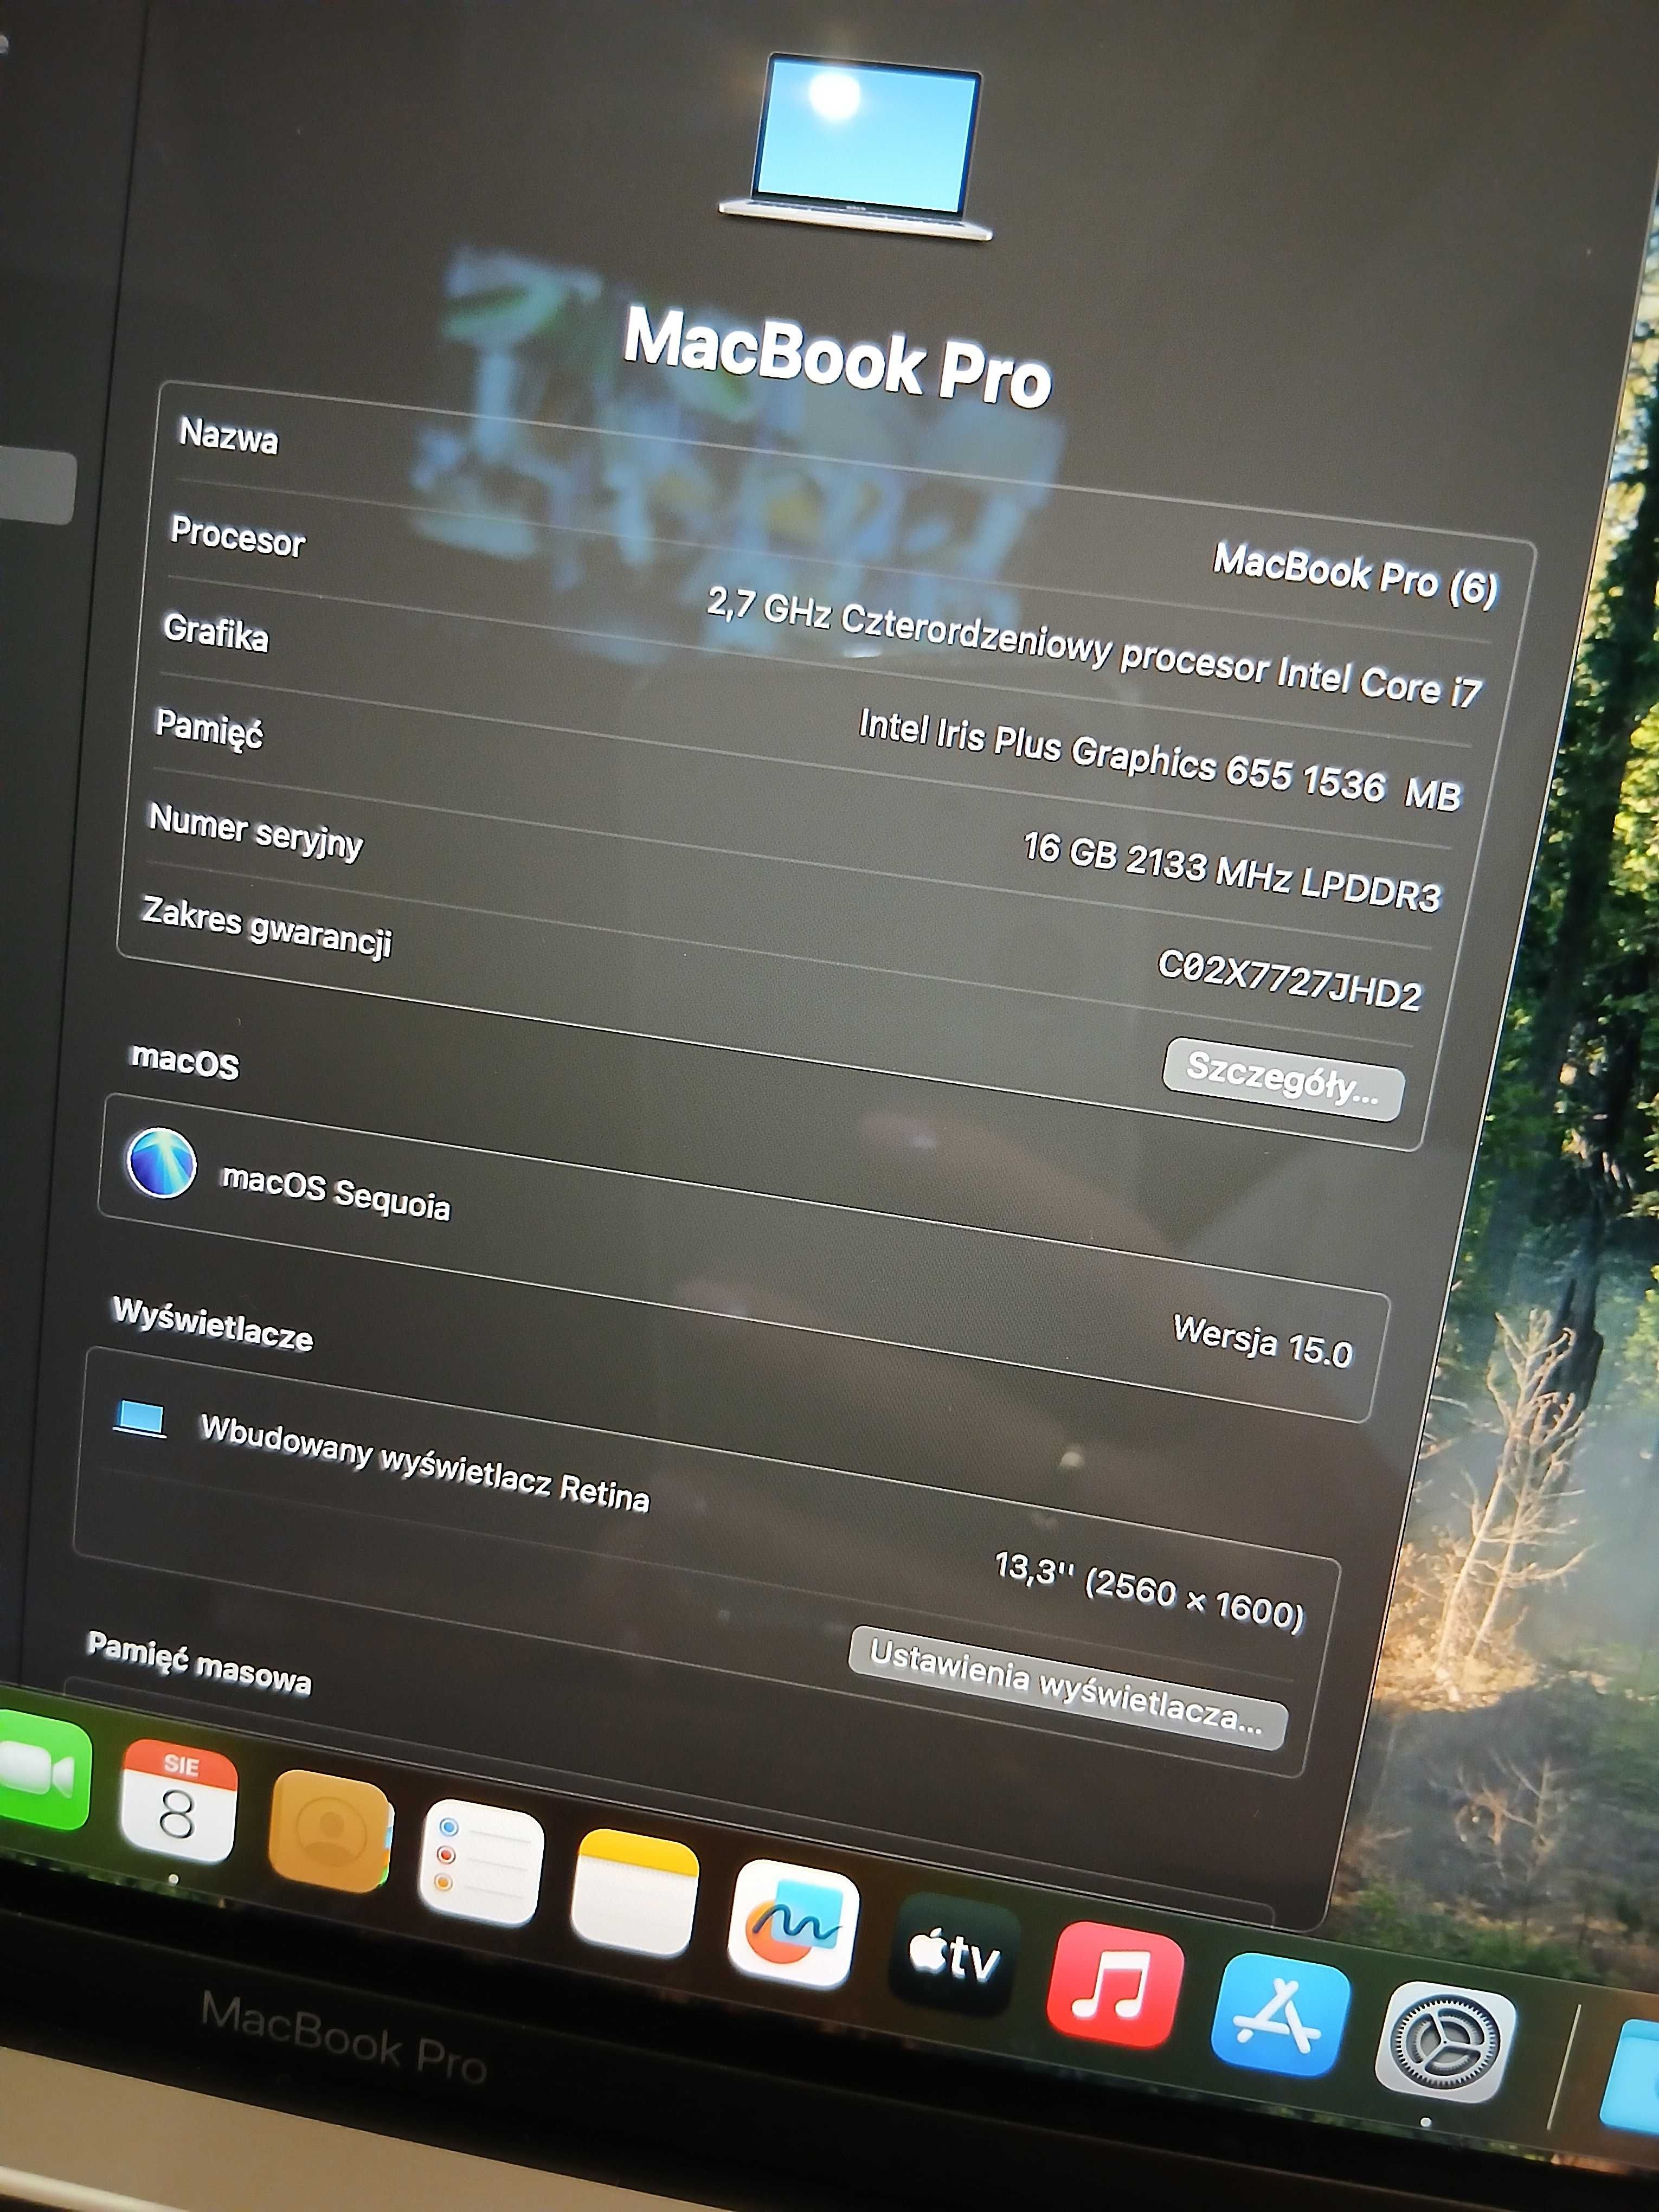Open the Reminders app in the Dock
The width and height of the screenshot is (1659, 2212).
[482, 1863]
